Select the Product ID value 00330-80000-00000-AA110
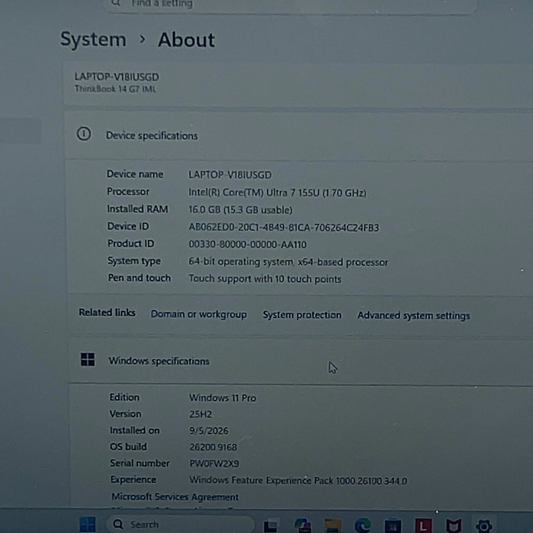This screenshot has height=533, width=533. (247, 244)
